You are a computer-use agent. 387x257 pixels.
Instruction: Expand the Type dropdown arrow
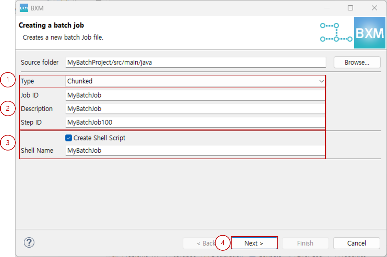pos(321,81)
